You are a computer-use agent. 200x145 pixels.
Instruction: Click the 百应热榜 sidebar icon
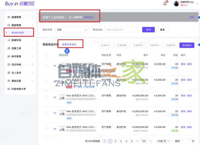tap(9, 65)
